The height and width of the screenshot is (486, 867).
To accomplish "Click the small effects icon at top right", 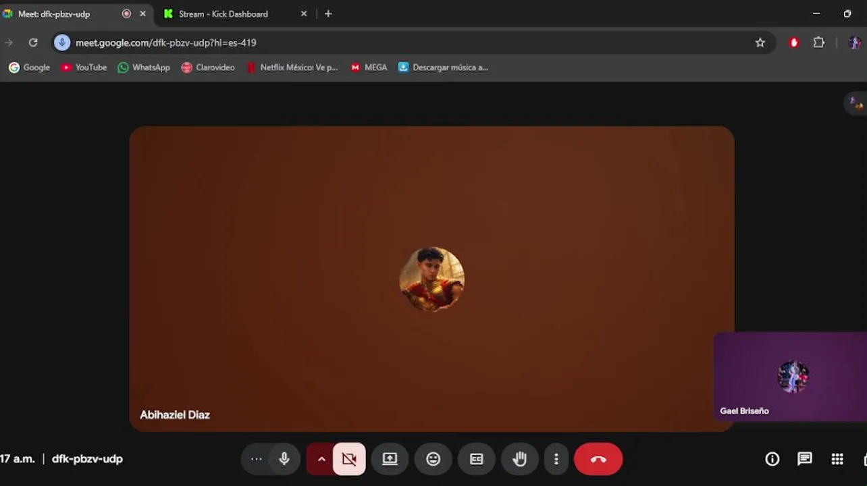I will [x=856, y=103].
